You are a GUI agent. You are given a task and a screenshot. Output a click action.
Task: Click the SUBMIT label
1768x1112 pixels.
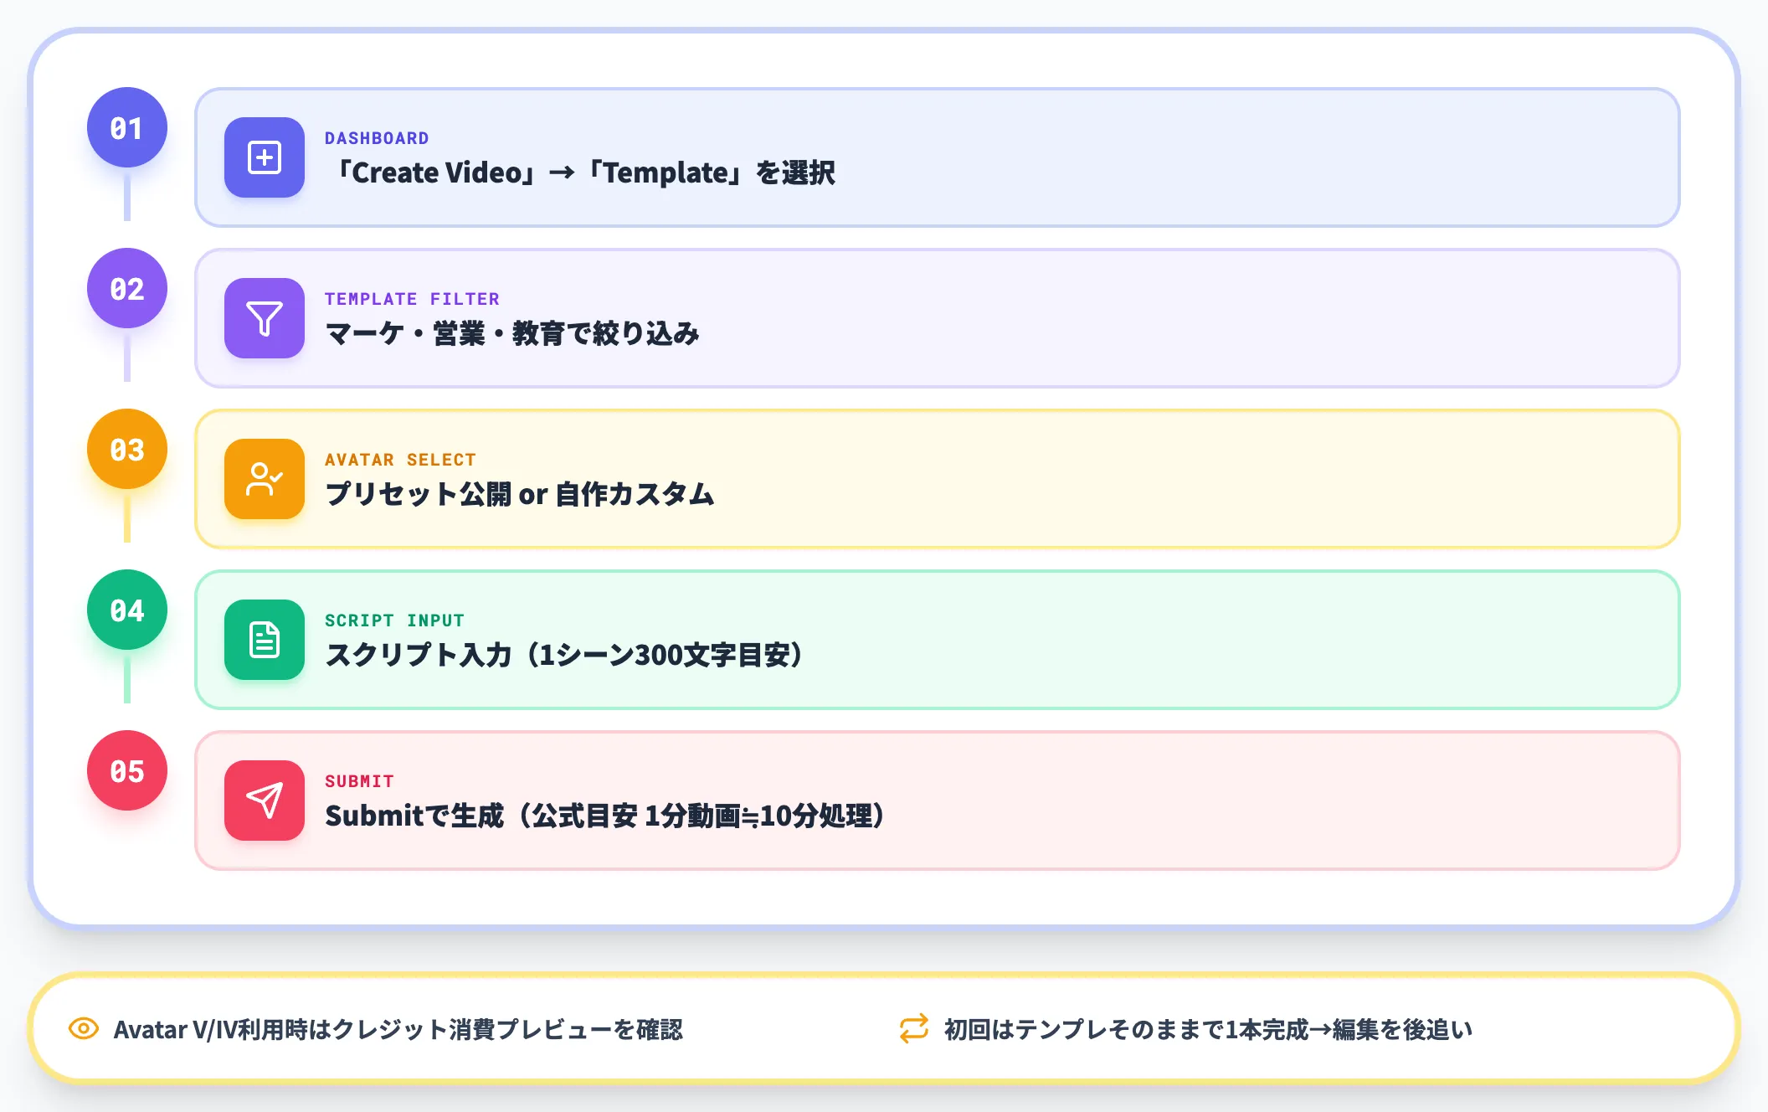(359, 781)
